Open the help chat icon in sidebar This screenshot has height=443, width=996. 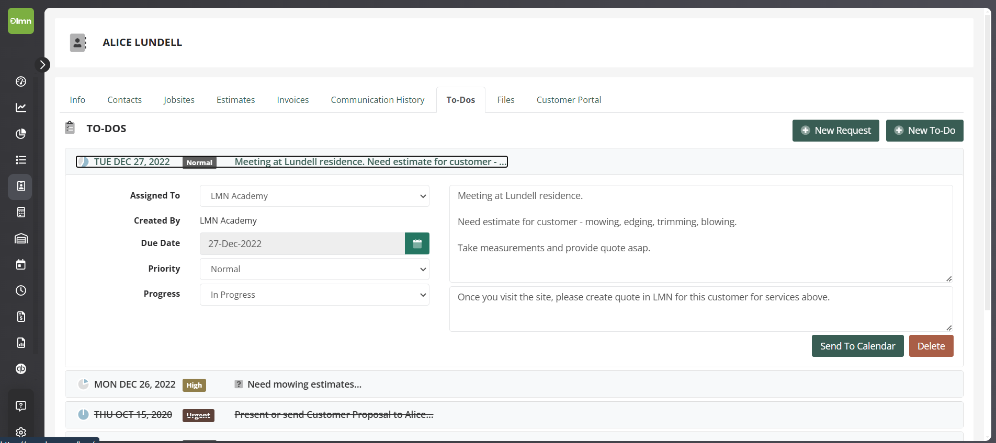click(21, 406)
